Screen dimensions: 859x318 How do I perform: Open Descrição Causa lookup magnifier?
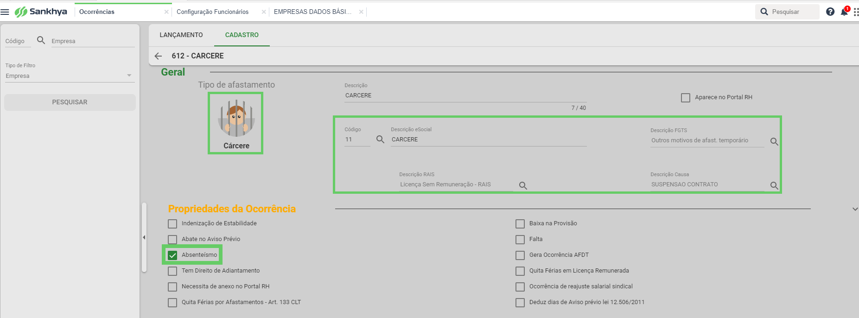pos(774,186)
